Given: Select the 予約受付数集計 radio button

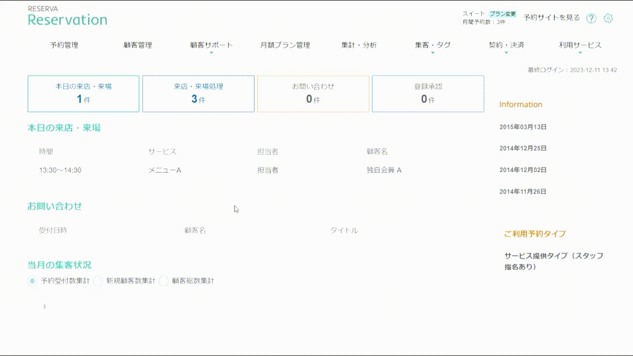Looking at the screenshot, I should coord(32,281).
